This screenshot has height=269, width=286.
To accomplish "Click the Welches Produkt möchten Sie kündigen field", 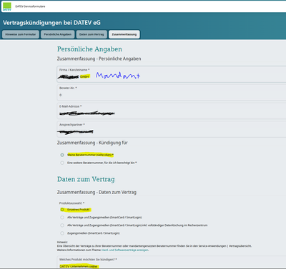I will [x=172, y=263].
